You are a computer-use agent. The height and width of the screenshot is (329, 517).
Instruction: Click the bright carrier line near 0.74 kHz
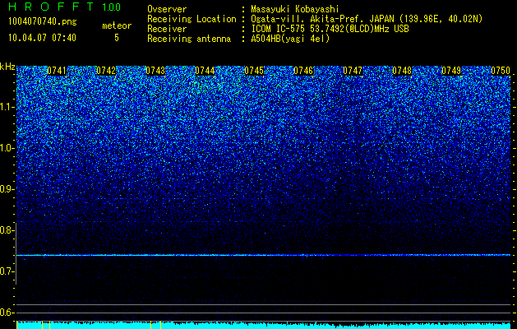(x=264, y=255)
